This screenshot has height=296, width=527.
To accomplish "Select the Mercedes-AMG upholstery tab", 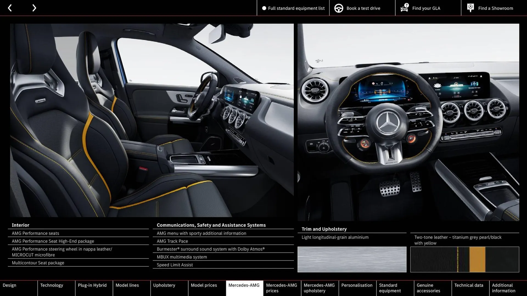I will point(319,288).
